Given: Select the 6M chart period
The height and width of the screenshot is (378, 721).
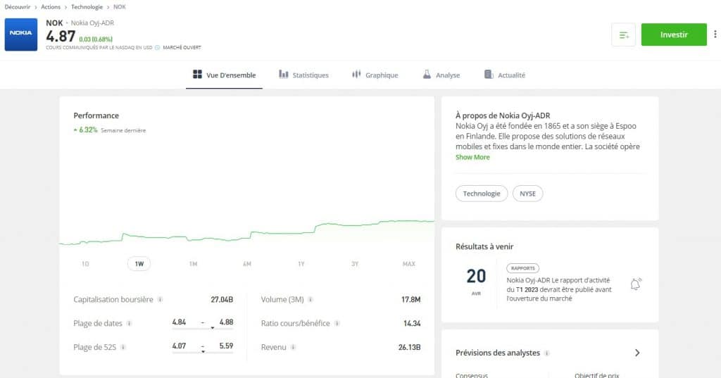Looking at the screenshot, I should pos(247,264).
